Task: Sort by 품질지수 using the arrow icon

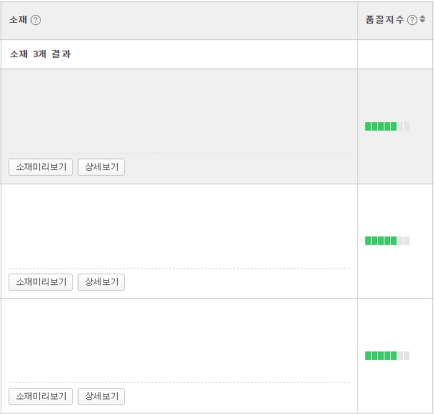Action: (x=422, y=20)
